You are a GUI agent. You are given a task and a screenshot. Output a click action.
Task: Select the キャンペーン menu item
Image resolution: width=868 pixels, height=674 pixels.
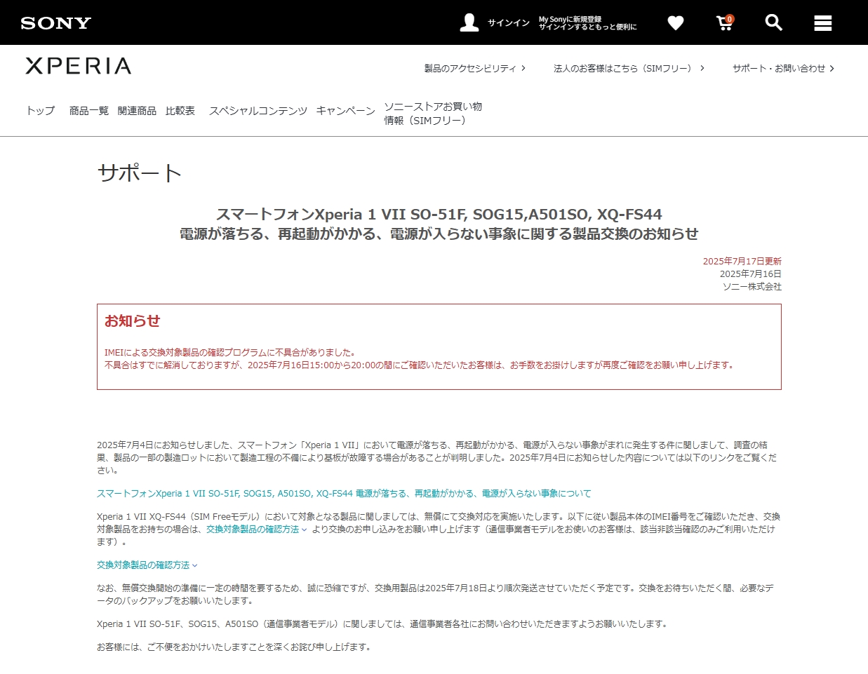(346, 111)
